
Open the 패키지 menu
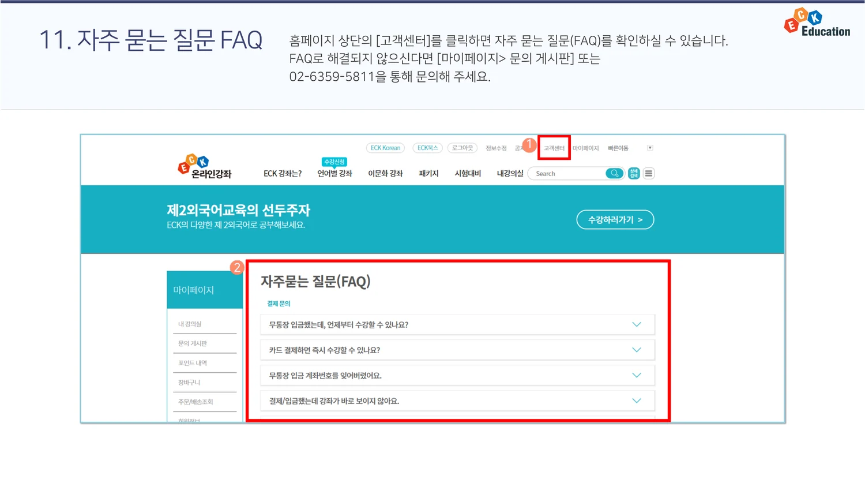coord(428,173)
